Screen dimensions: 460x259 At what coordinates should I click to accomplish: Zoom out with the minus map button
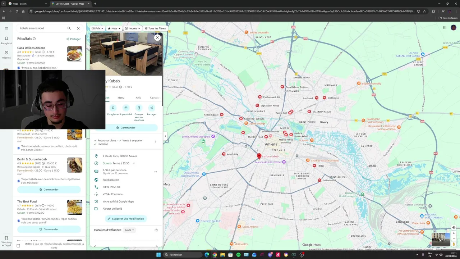tap(454, 238)
